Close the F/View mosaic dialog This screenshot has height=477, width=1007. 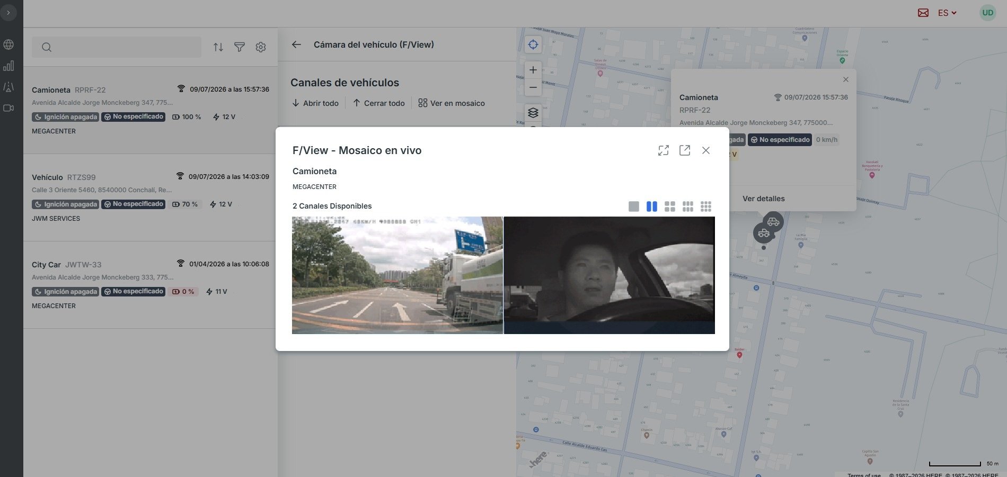[x=706, y=150]
